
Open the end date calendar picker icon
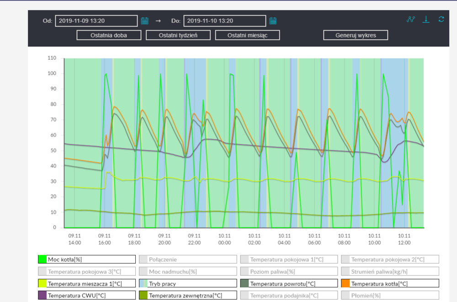[x=273, y=21]
